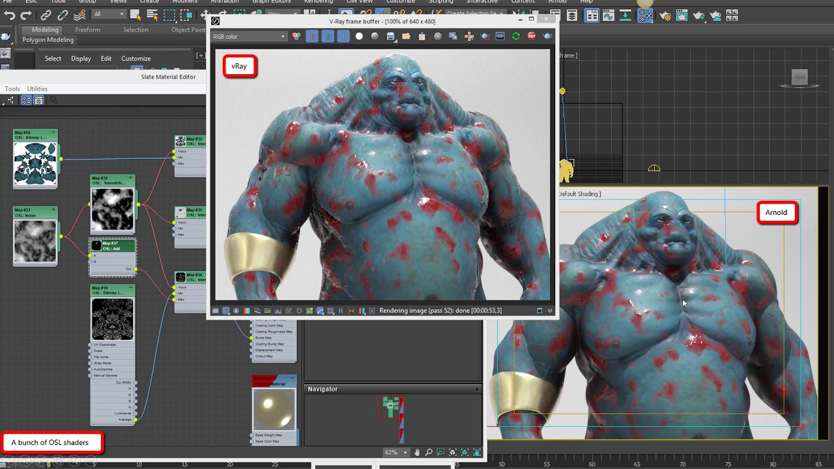Screen dimensions: 834x469
Task: Stop rendering with the red STOP icon
Action: click(x=532, y=36)
